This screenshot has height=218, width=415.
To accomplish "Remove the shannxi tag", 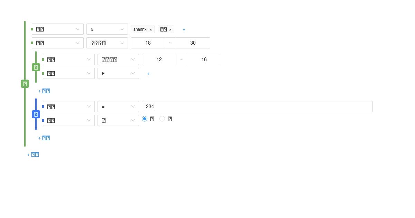I will tap(150, 29).
